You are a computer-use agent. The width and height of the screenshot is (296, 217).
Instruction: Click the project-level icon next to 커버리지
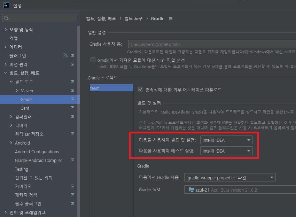tap(72, 186)
